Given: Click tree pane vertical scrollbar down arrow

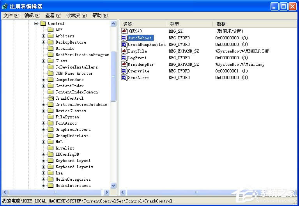Looking at the screenshot, I should pos(113,186).
